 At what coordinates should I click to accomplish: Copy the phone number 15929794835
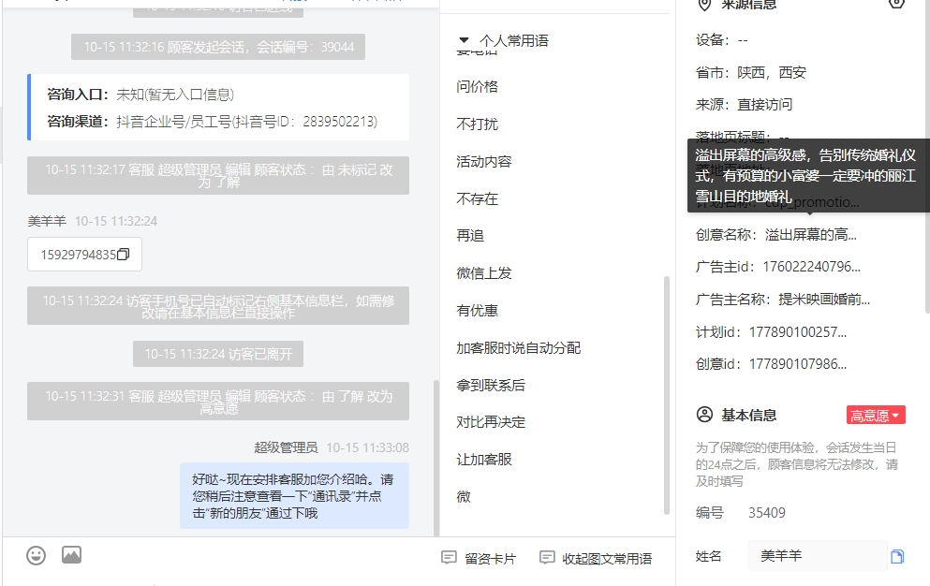(x=124, y=255)
